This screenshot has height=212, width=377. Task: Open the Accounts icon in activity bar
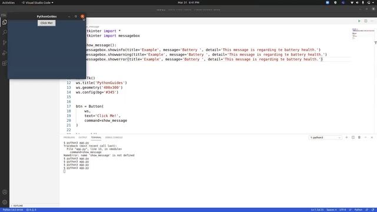[x=5, y=192]
